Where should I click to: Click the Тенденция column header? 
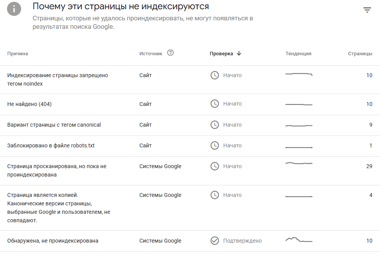click(298, 53)
